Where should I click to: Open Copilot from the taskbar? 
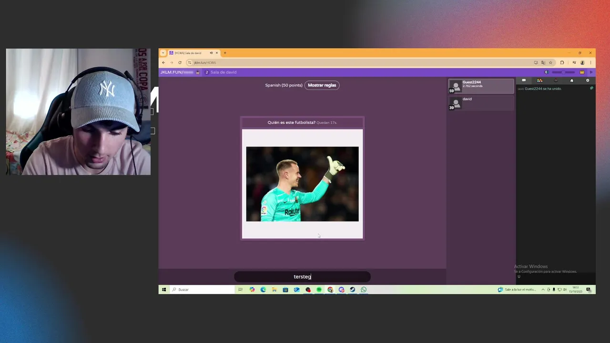252,290
